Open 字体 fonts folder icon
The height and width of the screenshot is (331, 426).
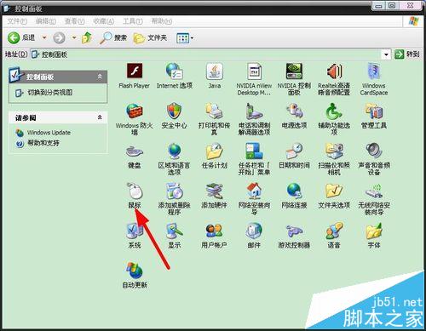click(x=374, y=231)
